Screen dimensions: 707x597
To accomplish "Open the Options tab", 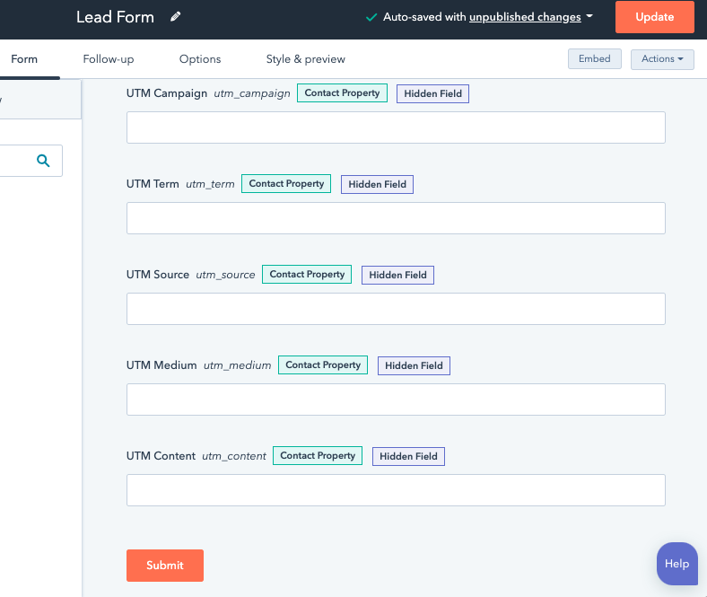I will [200, 59].
